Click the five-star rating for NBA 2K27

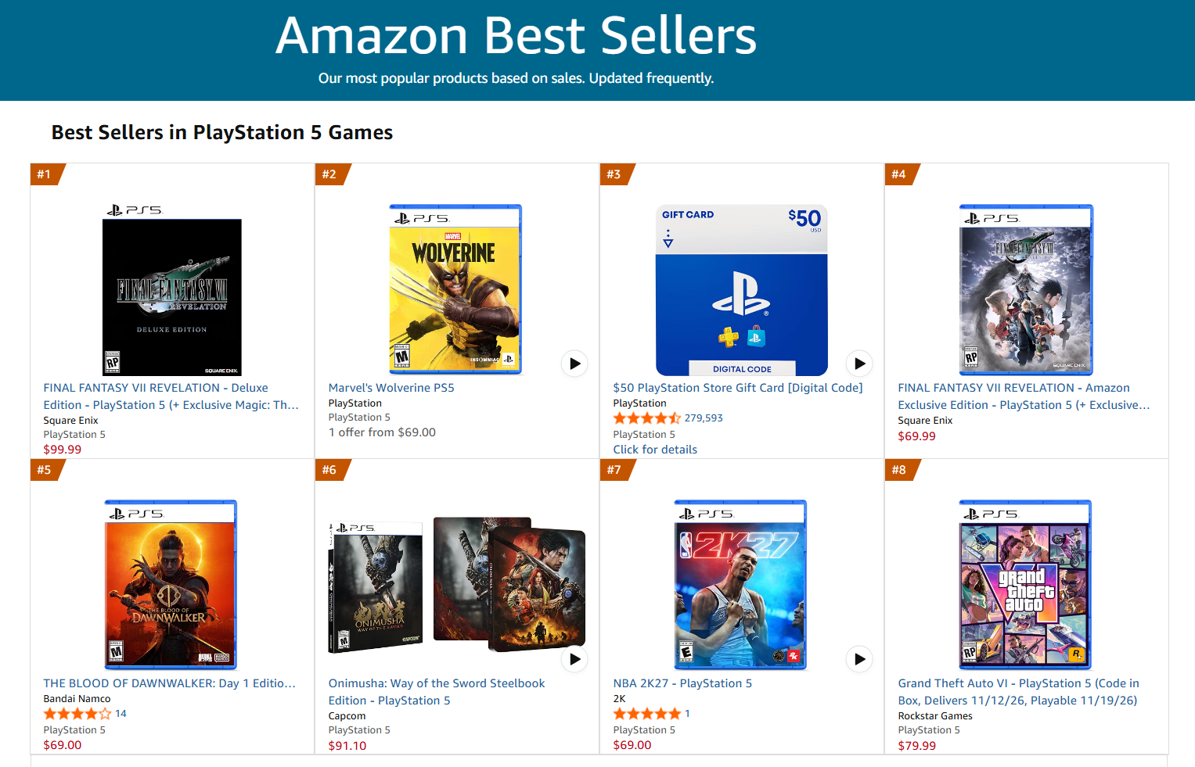click(x=647, y=714)
